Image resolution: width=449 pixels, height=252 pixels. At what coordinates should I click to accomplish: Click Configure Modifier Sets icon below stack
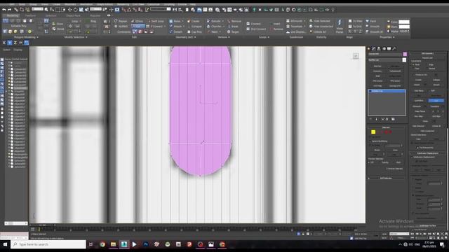393,119
